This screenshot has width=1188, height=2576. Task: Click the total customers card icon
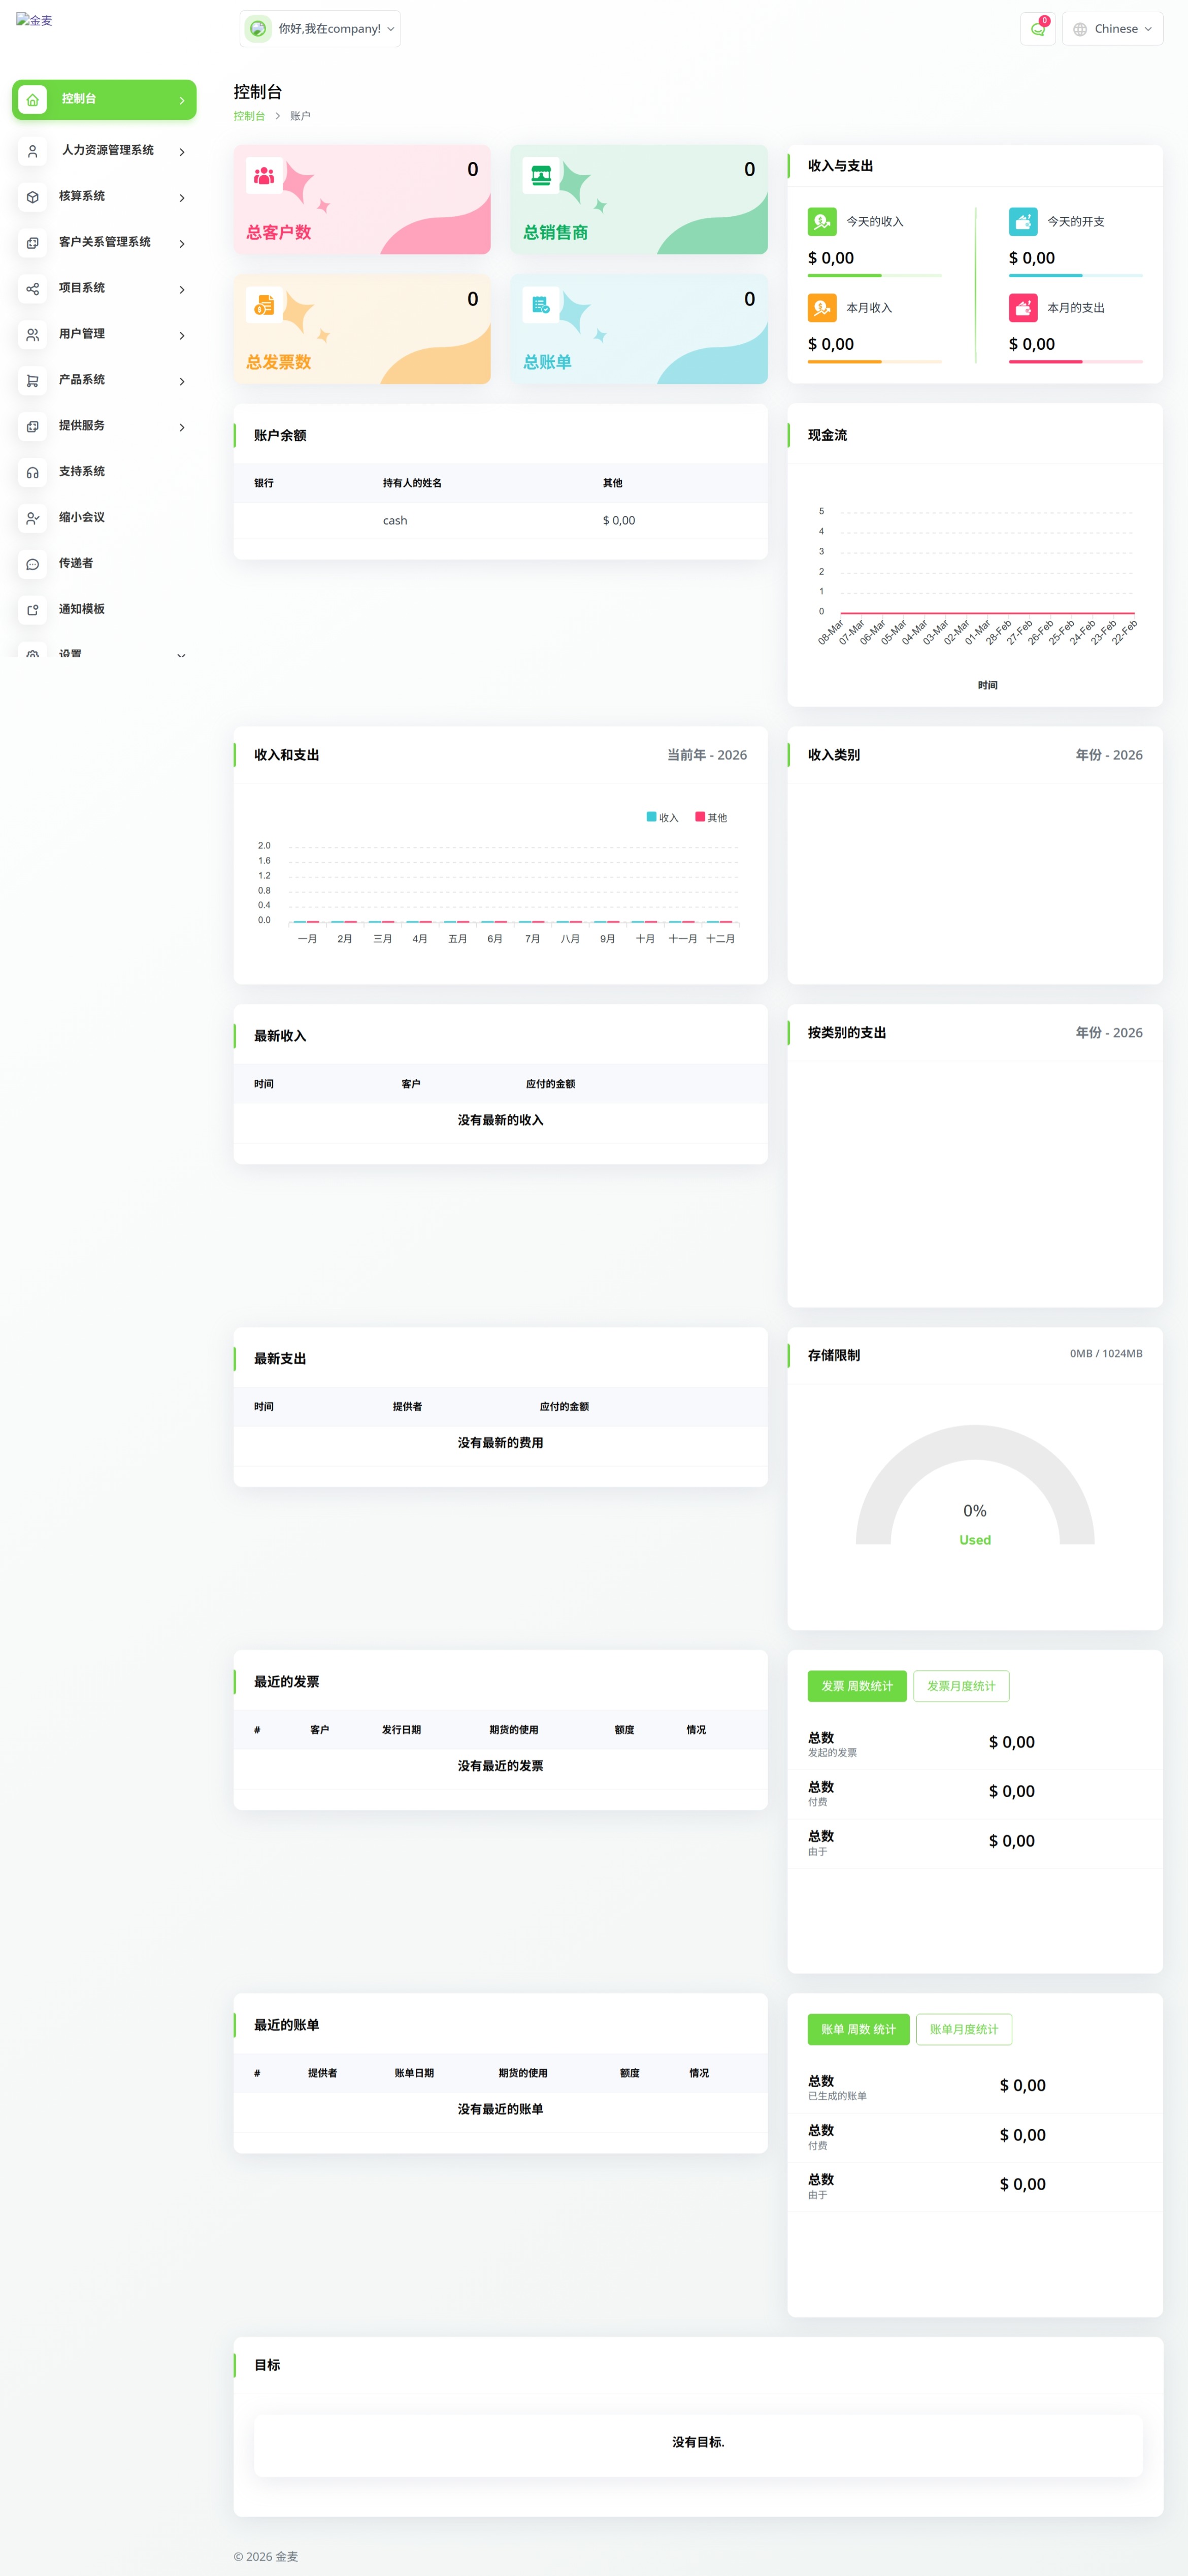264,176
